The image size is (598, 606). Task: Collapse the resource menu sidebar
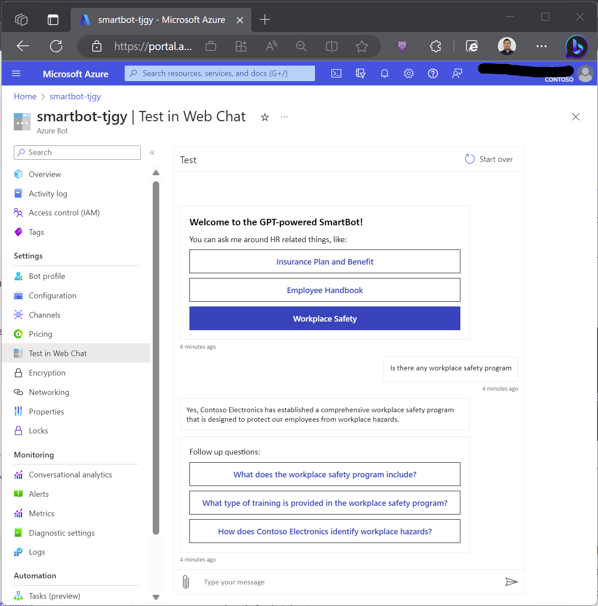point(152,152)
